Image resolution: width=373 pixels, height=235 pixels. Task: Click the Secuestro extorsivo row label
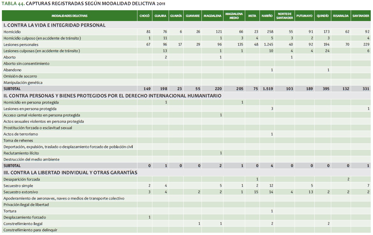[x=20, y=192]
